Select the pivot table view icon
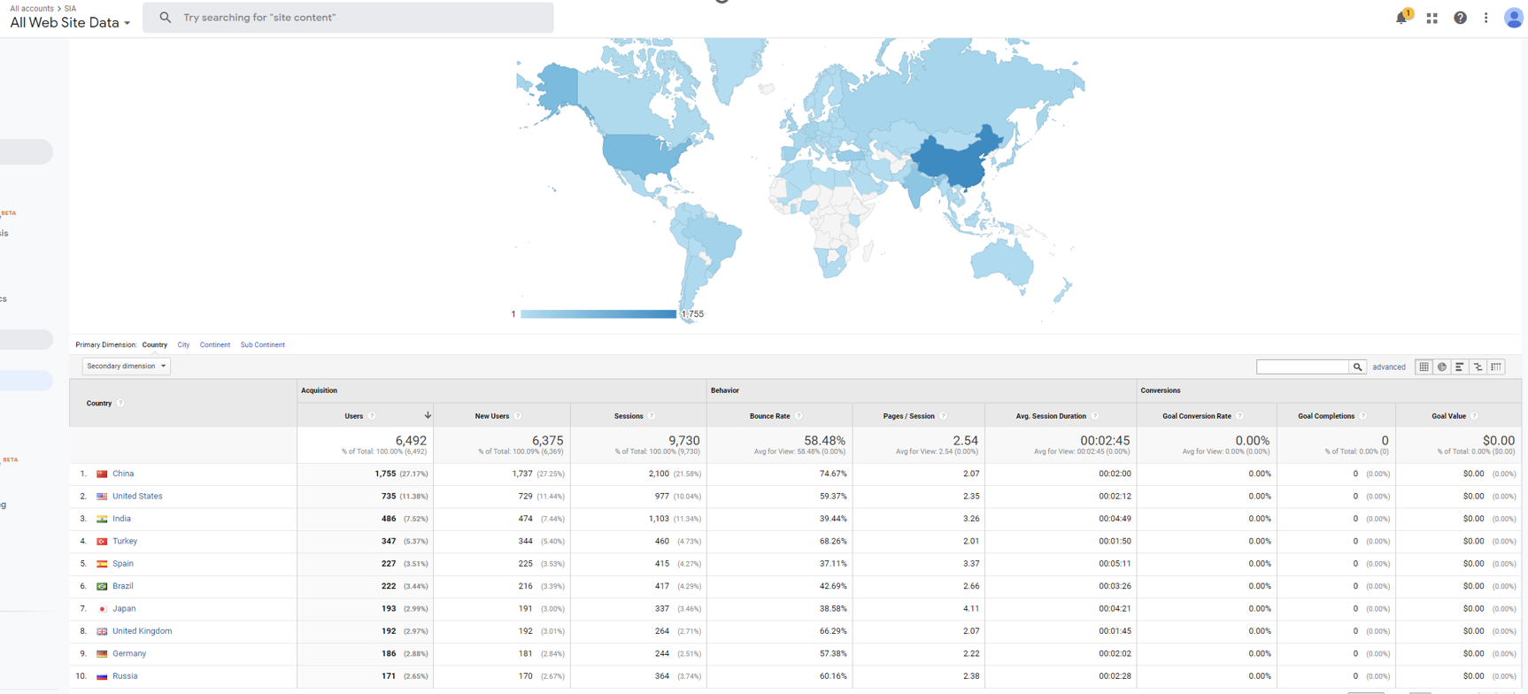This screenshot has height=694, width=1528. coord(1496,366)
